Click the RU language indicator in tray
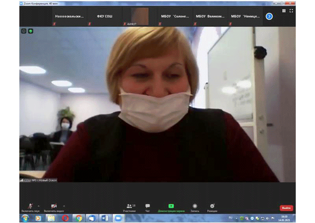 coord(231,217)
